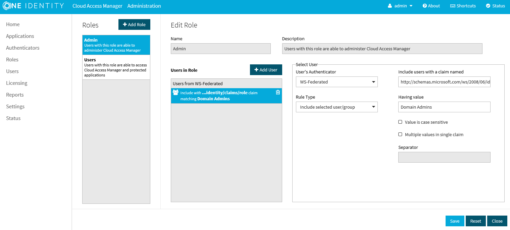Select Roles in the sidebar
510x230 pixels.
coord(12,59)
